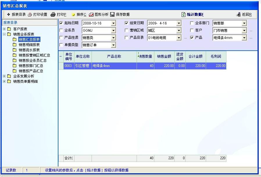This screenshot has height=177, width=261.
Task: Click the 返回R return icon
Action: click(239, 15)
